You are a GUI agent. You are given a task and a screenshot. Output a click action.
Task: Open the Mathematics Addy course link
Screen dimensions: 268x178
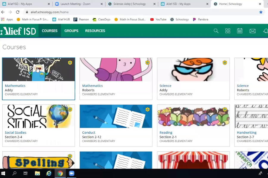coord(15,86)
